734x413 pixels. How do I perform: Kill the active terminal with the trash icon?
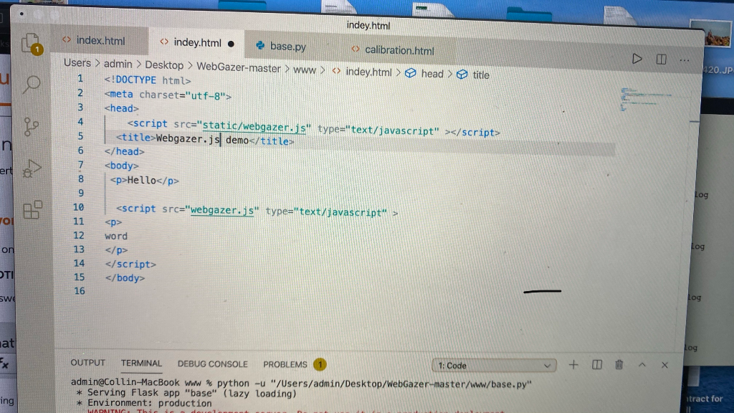(x=619, y=365)
